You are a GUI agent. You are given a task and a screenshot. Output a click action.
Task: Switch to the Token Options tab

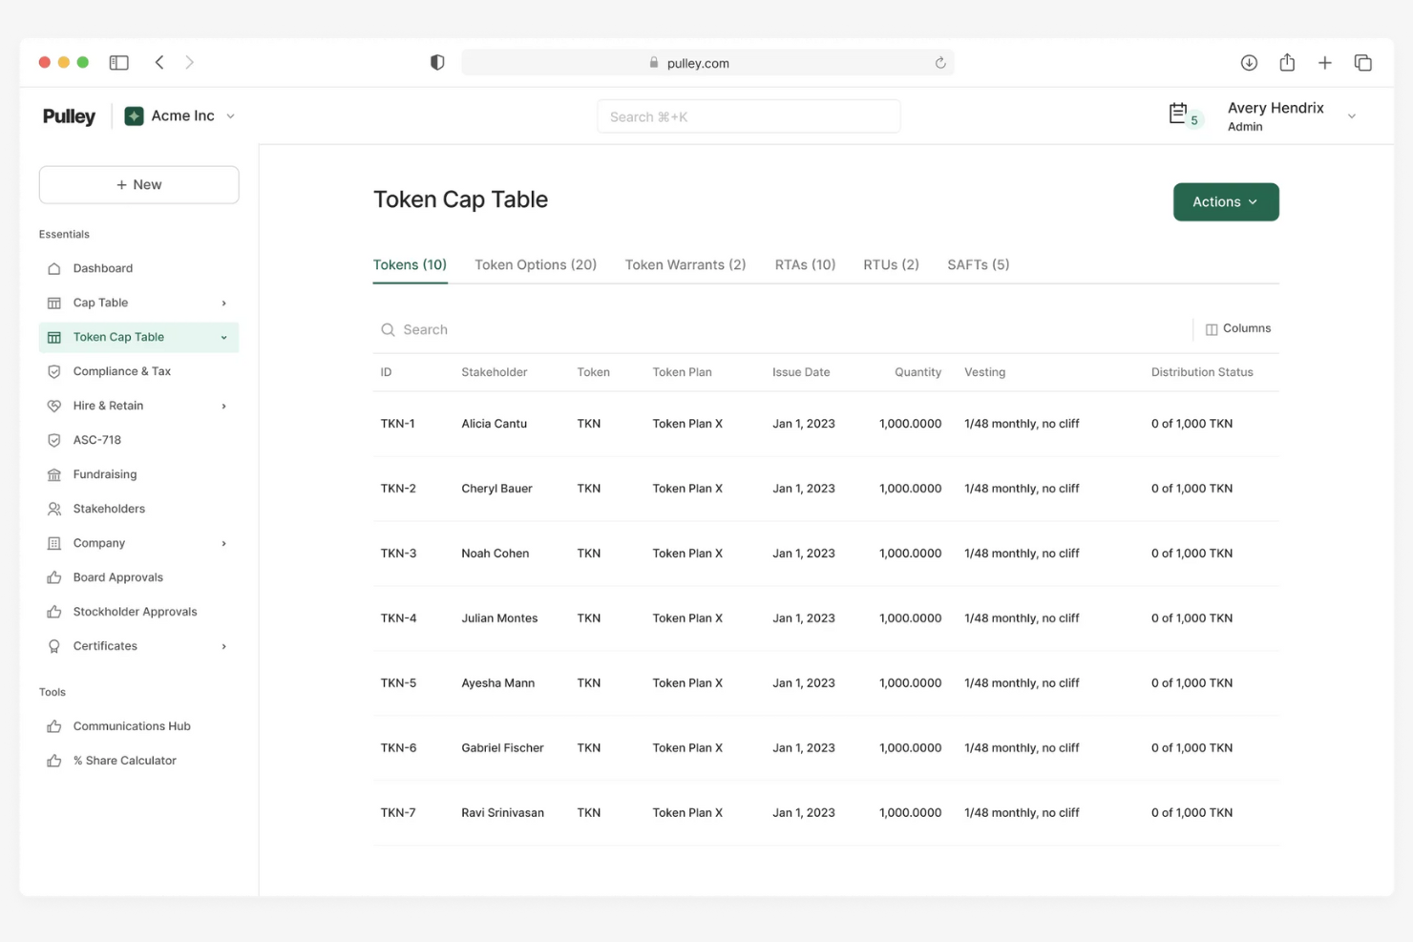point(536,264)
